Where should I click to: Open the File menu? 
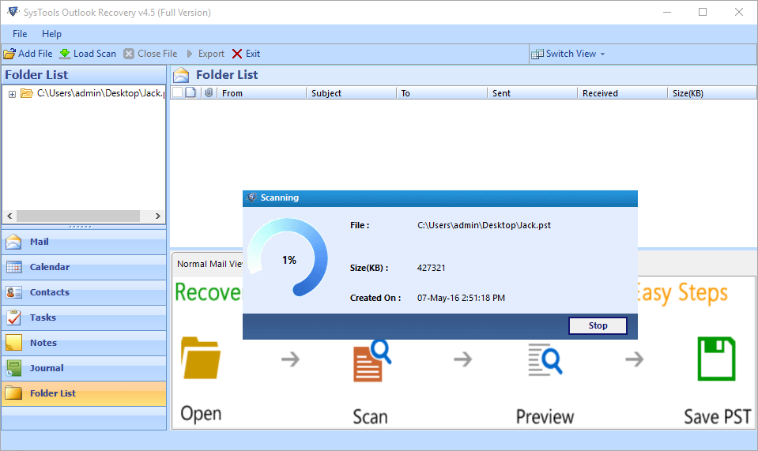click(x=20, y=34)
